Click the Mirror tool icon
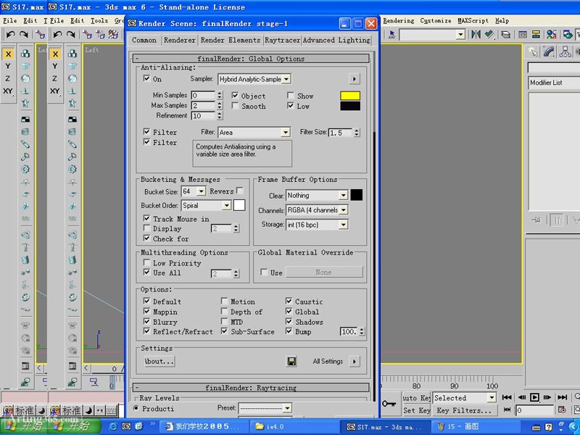The height and width of the screenshot is (435, 580). 476,34
